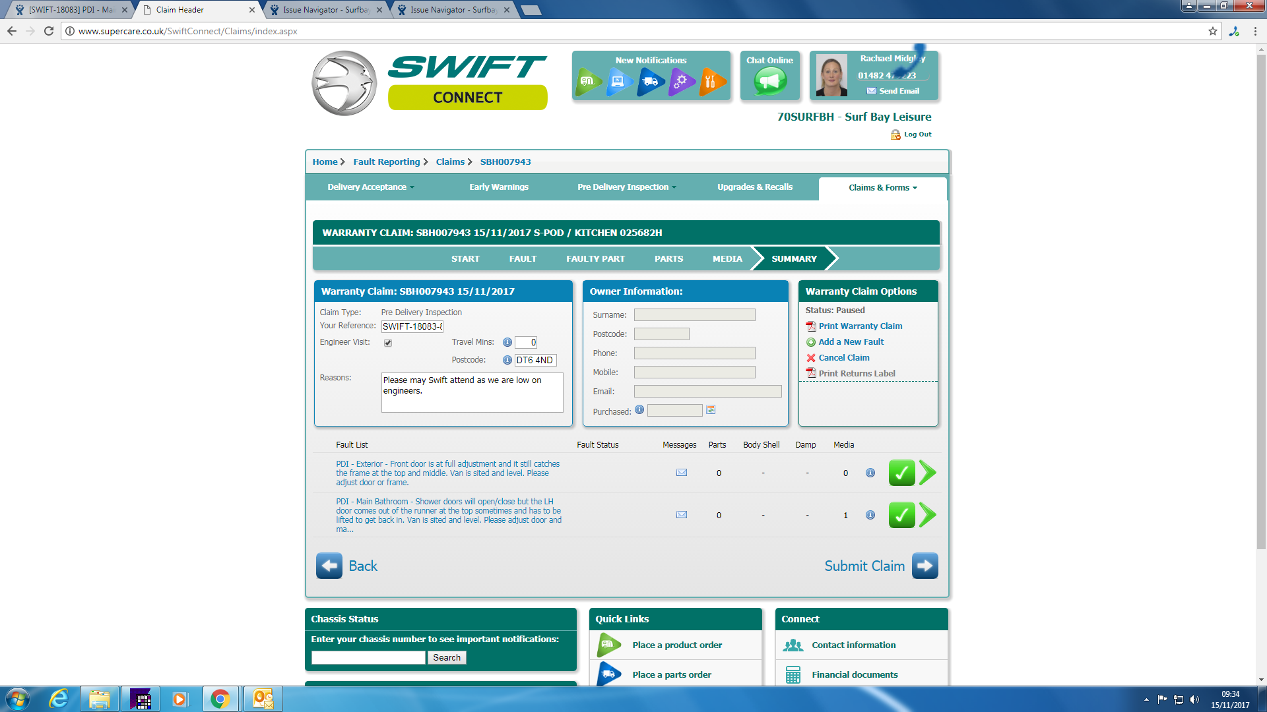This screenshot has width=1267, height=712.
Task: Open the Early Warnings tab
Action: [x=498, y=187]
